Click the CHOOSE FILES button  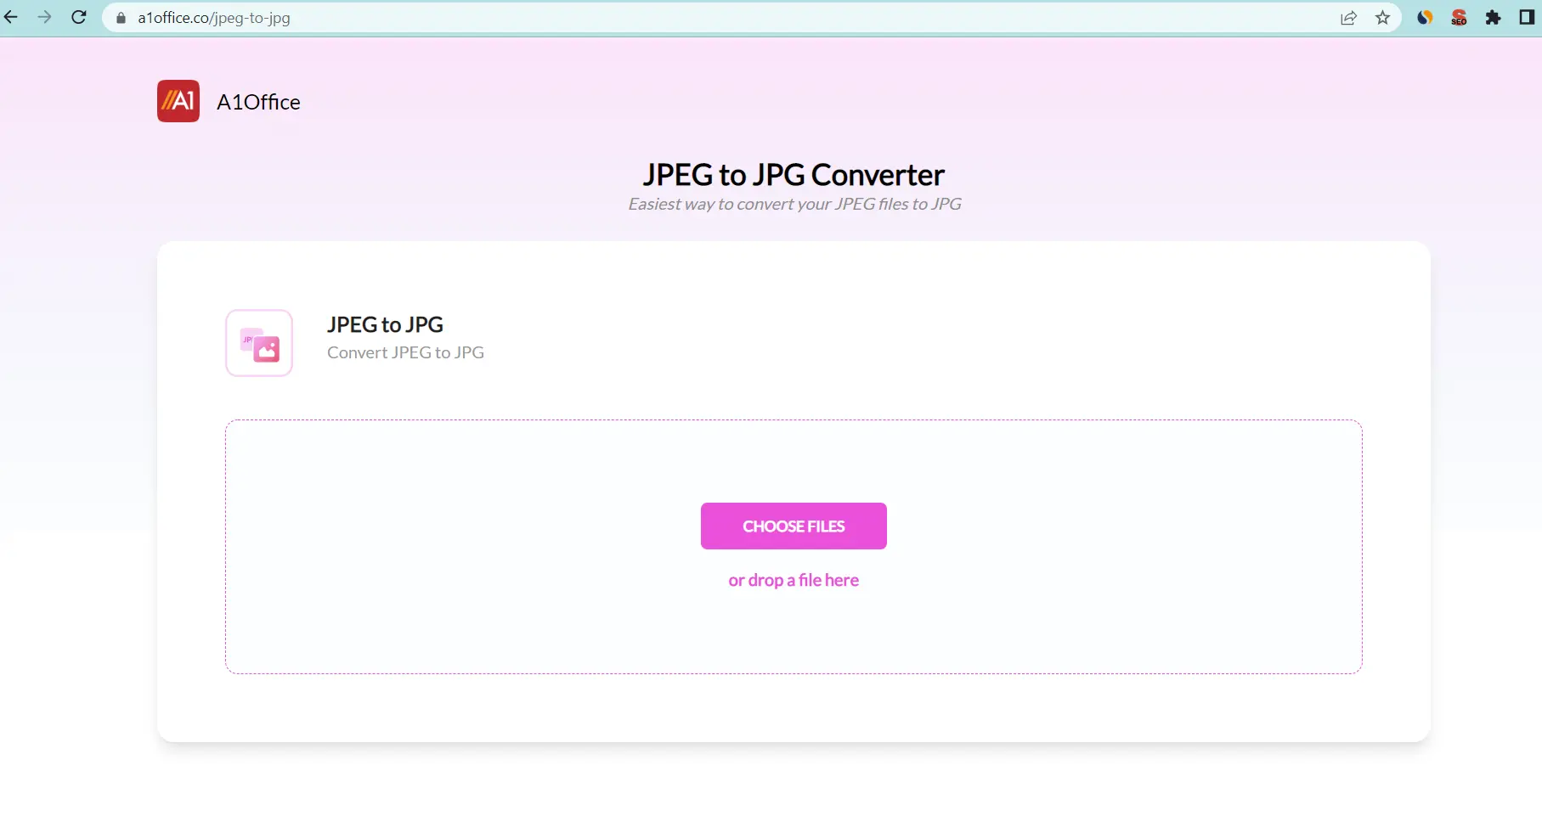coord(794,526)
